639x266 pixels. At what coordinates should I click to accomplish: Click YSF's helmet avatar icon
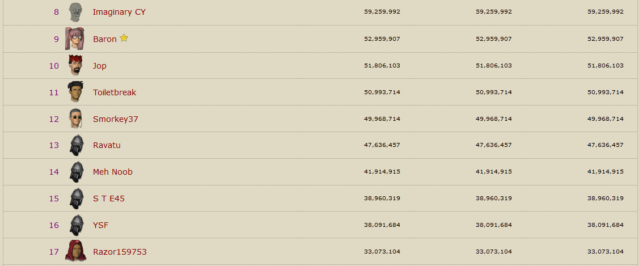pyautogui.click(x=77, y=225)
